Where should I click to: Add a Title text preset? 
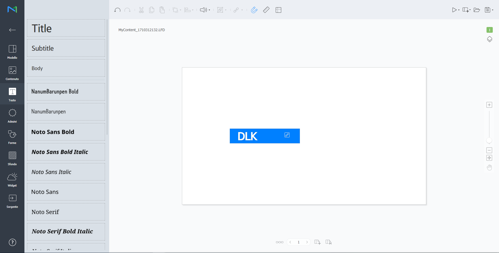66,28
